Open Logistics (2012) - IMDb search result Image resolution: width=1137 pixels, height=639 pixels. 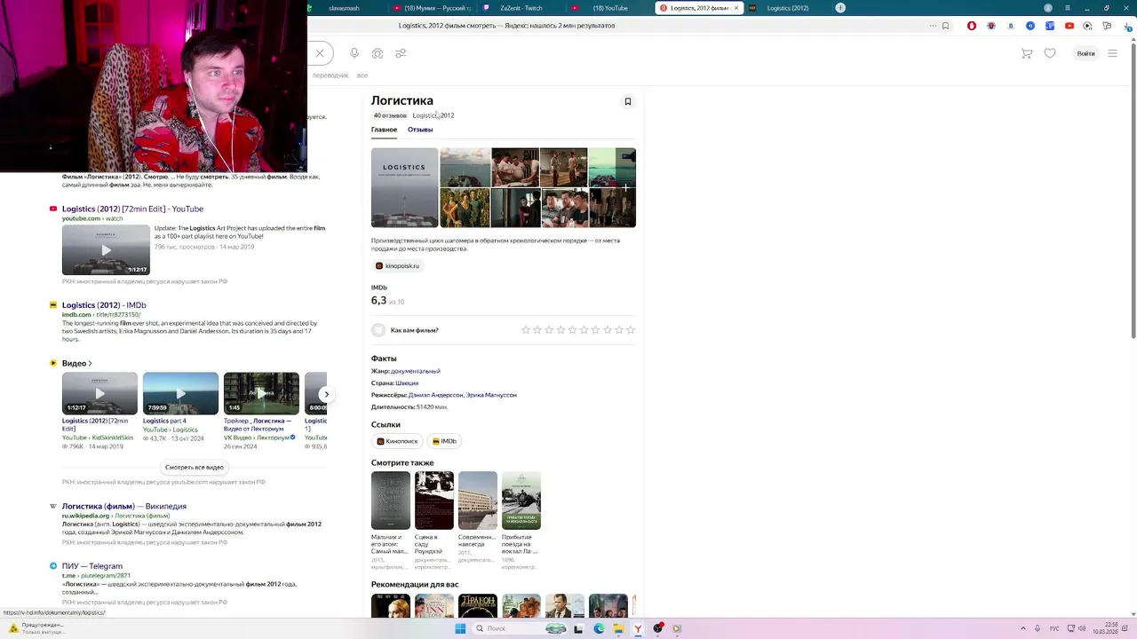pyautogui.click(x=104, y=305)
